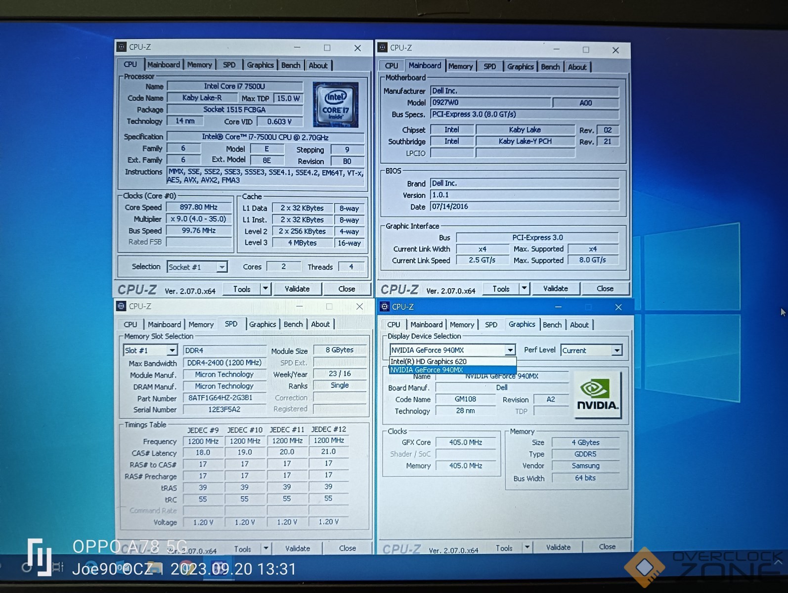Click Tools button in Mainboard window
This screenshot has height=593, width=788.
point(501,289)
